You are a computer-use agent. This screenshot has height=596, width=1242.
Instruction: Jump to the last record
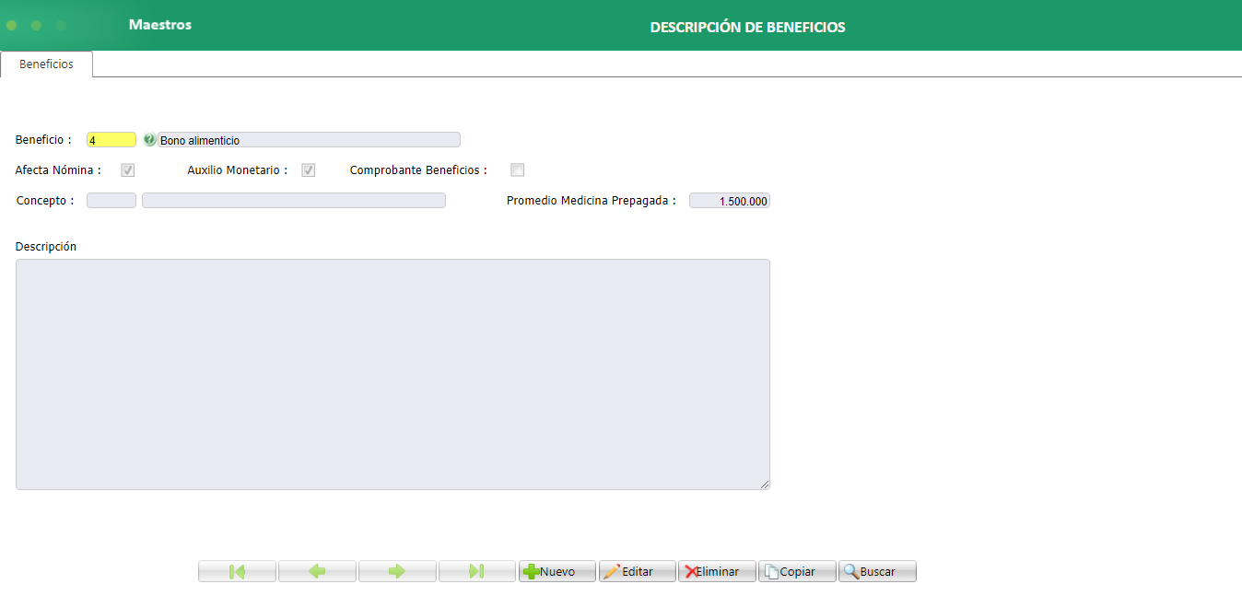(476, 571)
